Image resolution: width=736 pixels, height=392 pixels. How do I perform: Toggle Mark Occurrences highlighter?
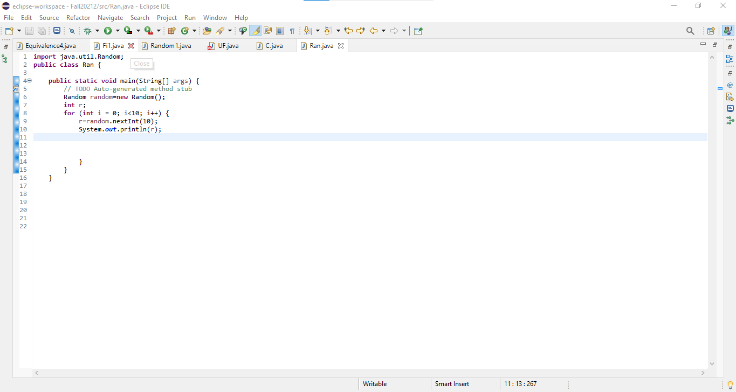(x=256, y=31)
